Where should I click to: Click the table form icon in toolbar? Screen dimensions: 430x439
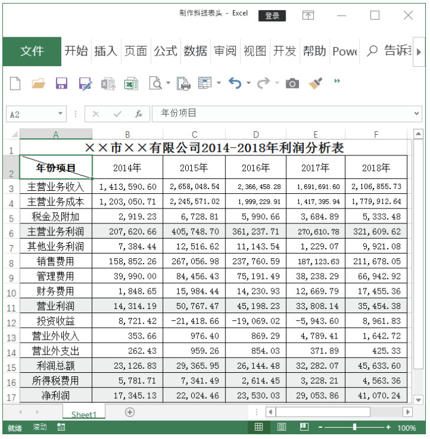pos(205,83)
